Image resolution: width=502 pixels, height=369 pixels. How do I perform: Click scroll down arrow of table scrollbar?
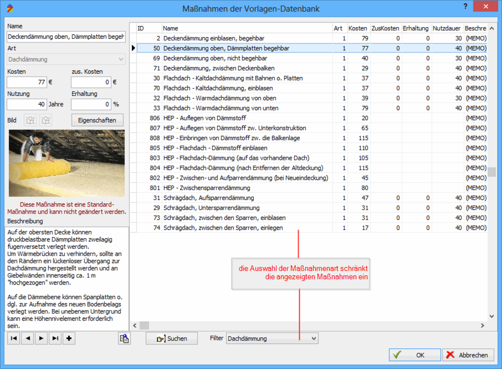coord(492,316)
